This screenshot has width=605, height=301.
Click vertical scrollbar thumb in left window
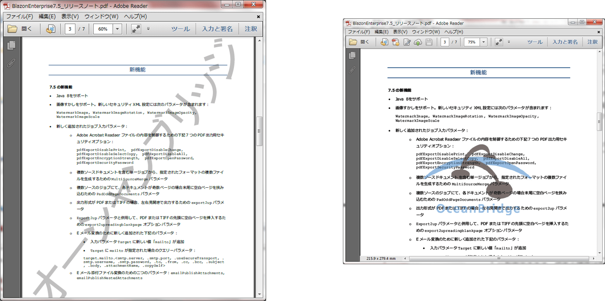[x=259, y=131]
